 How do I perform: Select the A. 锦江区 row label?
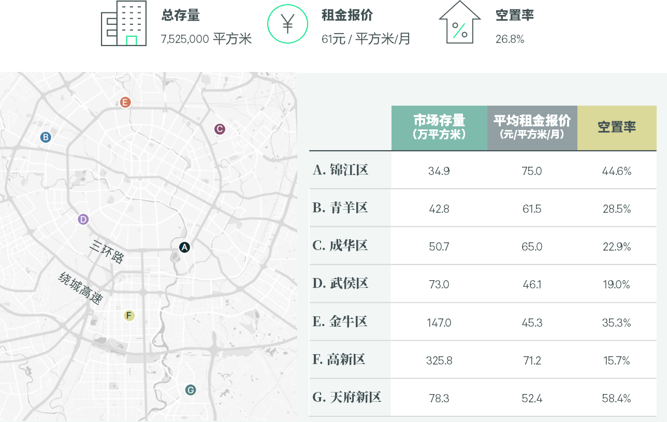341,170
